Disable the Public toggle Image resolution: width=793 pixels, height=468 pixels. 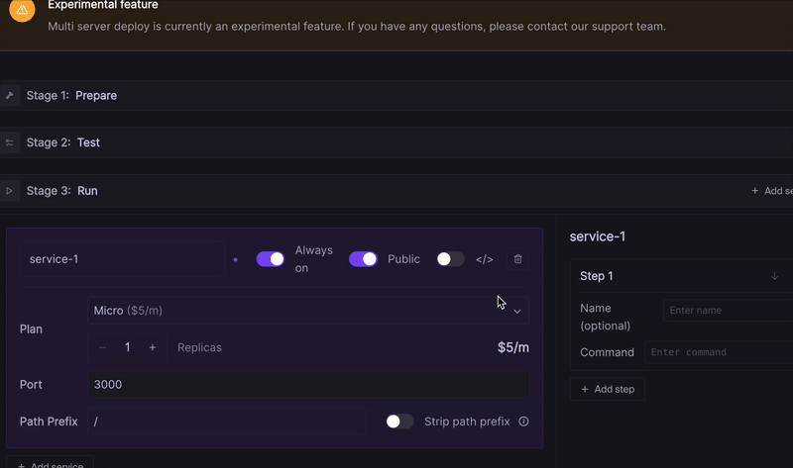coord(363,259)
